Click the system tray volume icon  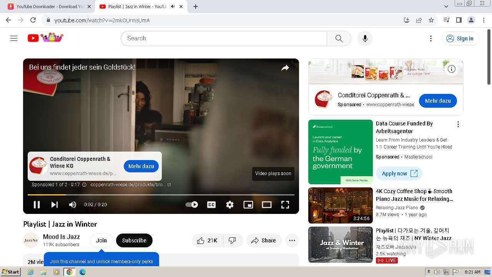[x=437, y=272]
